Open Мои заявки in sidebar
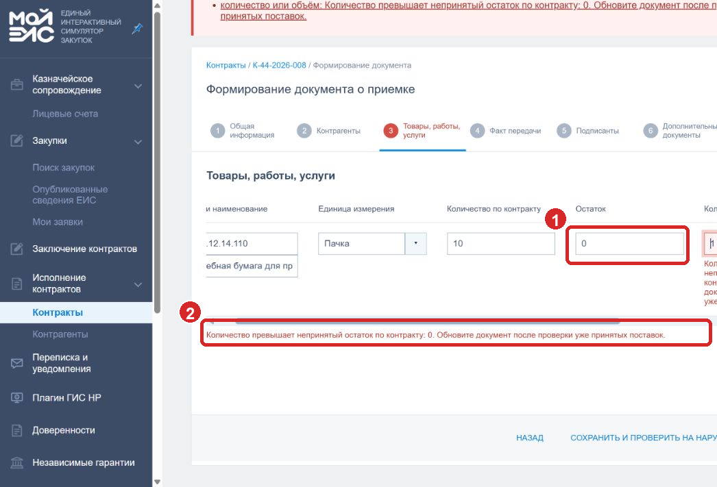 click(58, 222)
